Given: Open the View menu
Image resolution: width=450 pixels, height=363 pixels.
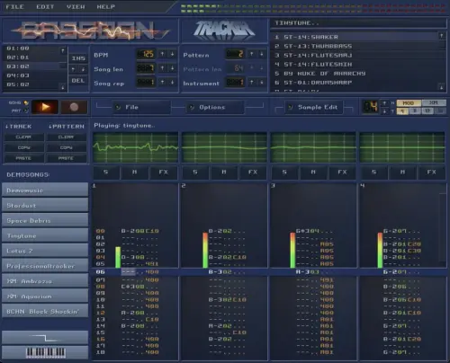Looking at the screenshot, I should pyautogui.click(x=76, y=6).
